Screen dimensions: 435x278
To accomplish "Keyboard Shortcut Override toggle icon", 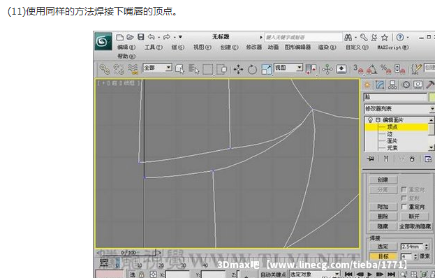I will 341,69.
